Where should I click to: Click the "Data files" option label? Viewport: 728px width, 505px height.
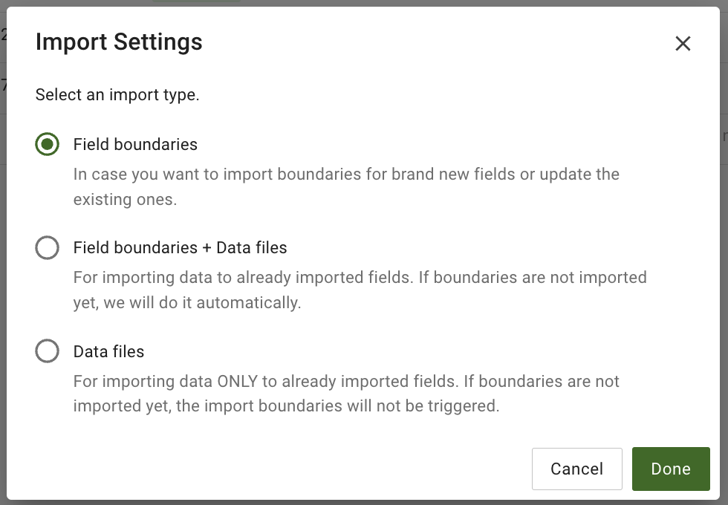pos(108,351)
